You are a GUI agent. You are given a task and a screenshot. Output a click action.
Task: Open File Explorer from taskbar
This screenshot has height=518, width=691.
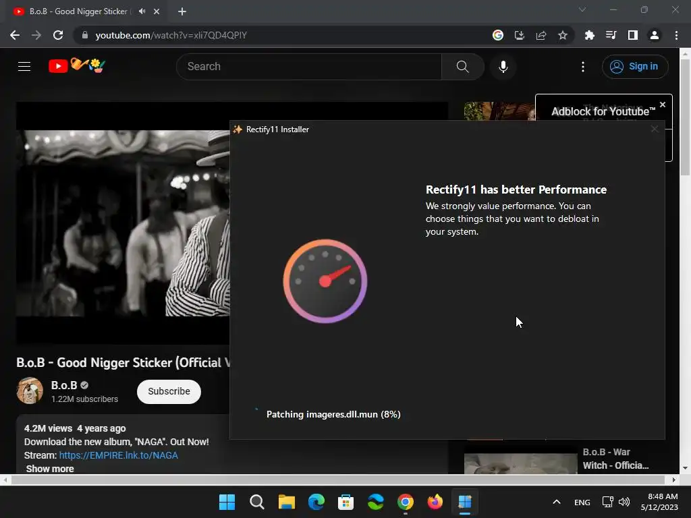pos(286,502)
